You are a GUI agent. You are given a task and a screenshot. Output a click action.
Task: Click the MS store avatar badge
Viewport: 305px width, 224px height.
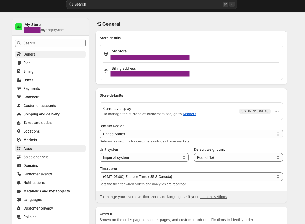pyautogui.click(x=19, y=27)
